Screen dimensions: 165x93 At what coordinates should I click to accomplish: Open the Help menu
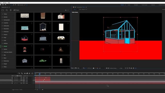(9, 3)
